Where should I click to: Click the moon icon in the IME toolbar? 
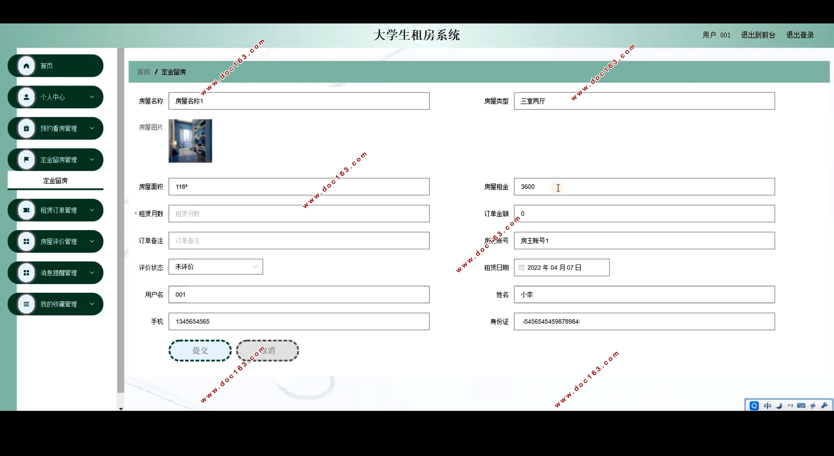click(779, 406)
